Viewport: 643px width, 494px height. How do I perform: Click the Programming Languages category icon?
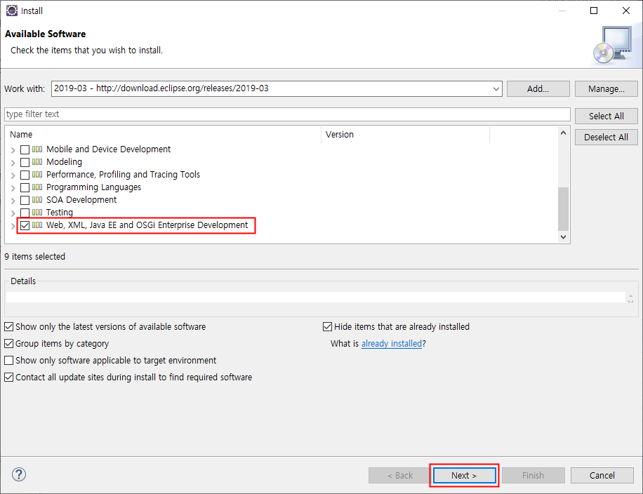click(37, 187)
